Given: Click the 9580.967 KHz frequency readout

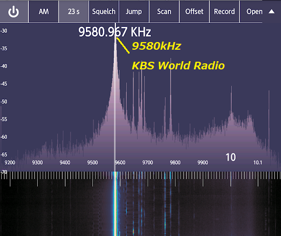Looking at the screenshot, I should (x=115, y=32).
